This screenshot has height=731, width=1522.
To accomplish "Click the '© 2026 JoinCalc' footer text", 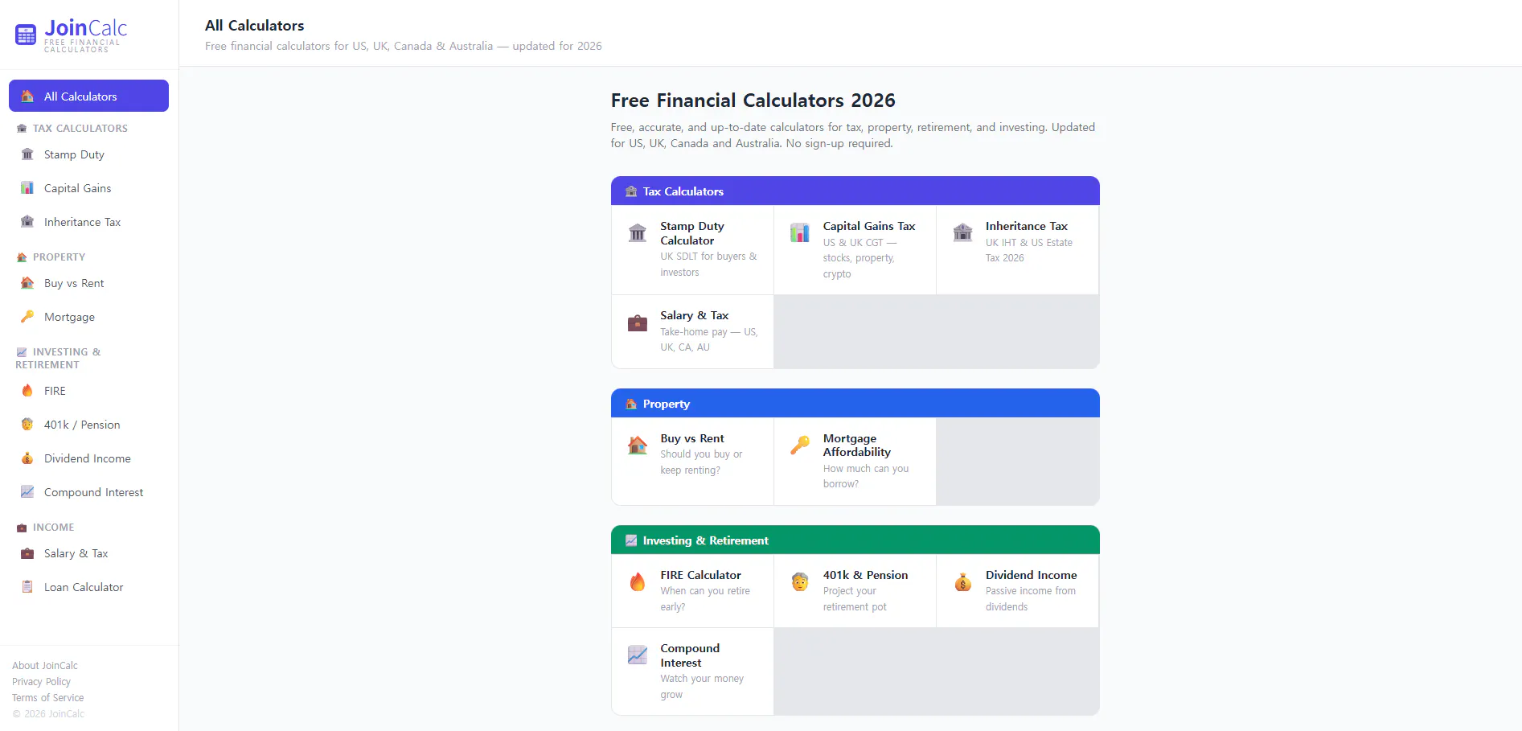I will pyautogui.click(x=48, y=713).
